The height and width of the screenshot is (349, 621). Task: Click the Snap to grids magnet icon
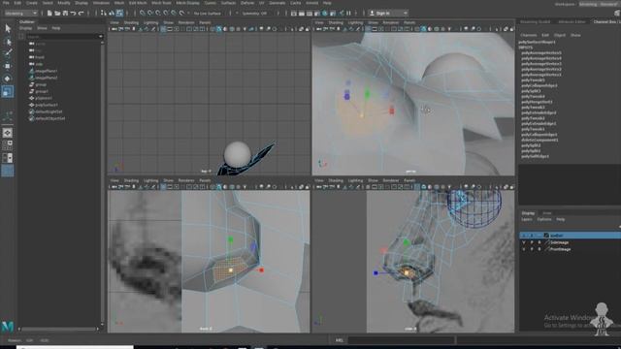point(143,13)
